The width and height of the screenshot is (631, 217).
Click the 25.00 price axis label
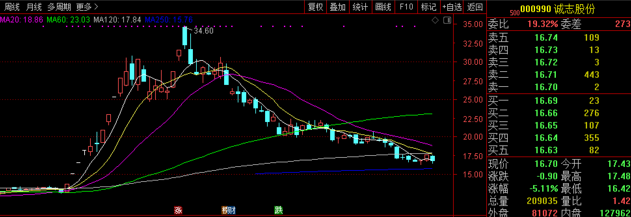pyautogui.click(x=473, y=100)
